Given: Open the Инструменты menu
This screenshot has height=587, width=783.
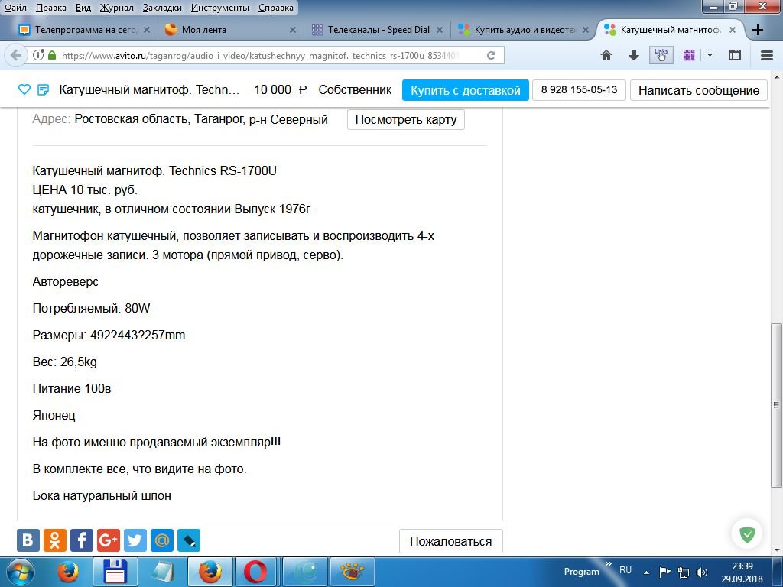Looking at the screenshot, I should pos(219,8).
